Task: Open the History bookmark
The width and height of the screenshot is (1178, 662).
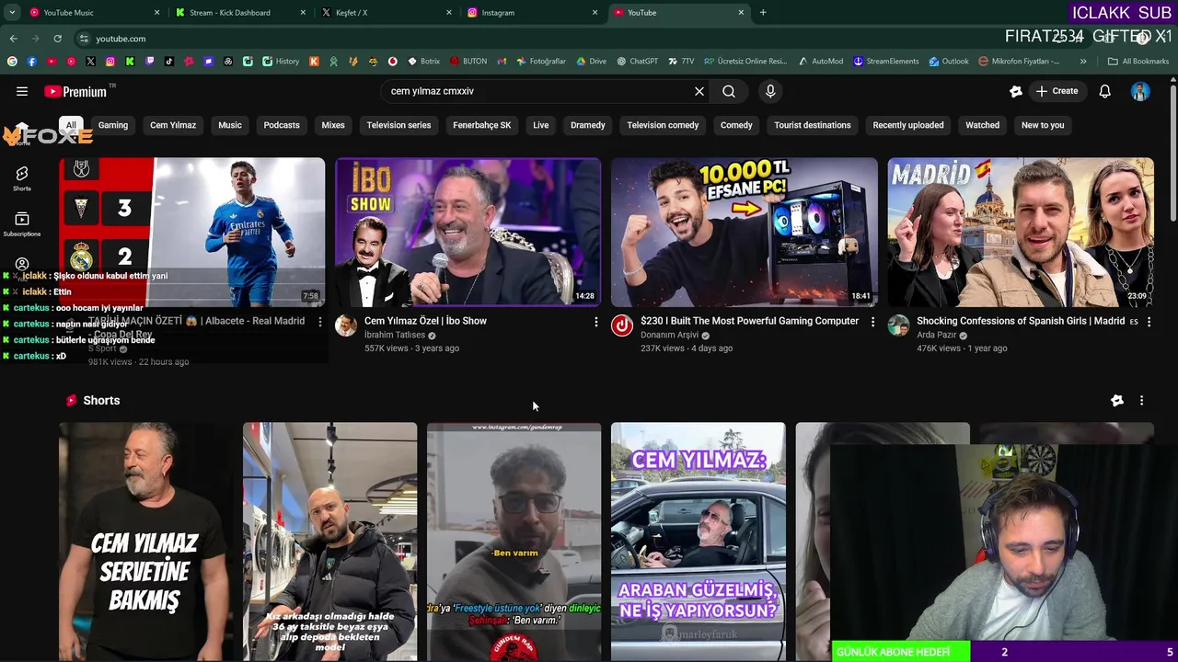Action: 281,62
